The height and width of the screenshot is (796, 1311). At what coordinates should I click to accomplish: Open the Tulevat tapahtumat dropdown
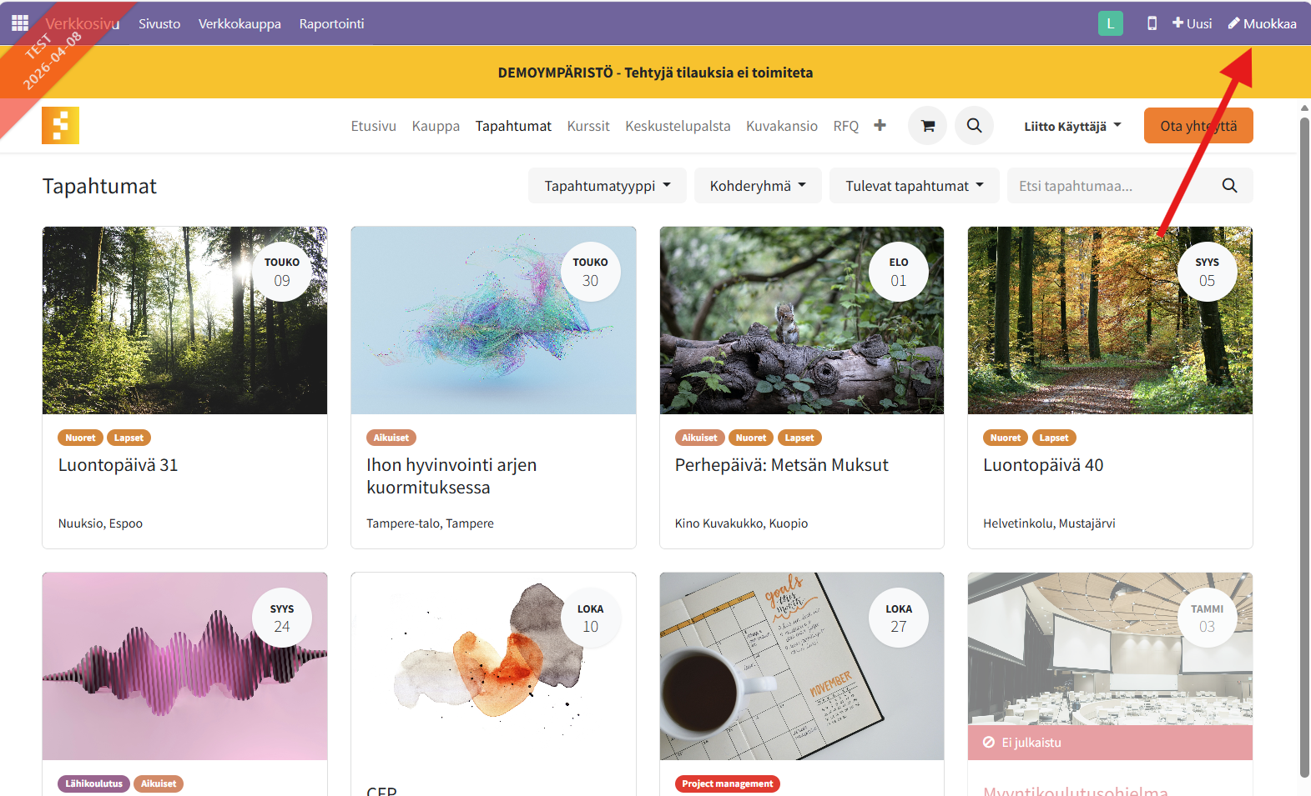coord(914,186)
